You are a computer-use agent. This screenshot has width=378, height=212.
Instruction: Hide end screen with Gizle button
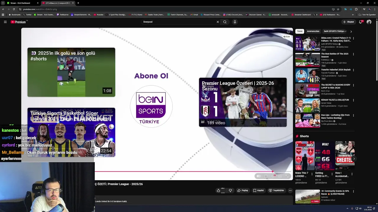click(x=287, y=37)
